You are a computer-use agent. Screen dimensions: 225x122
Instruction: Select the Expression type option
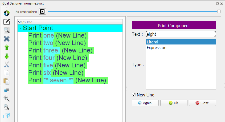coord(157,48)
